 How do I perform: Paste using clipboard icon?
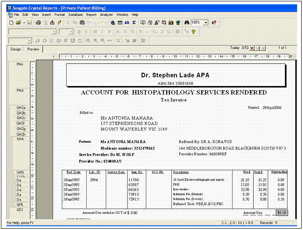coord(82,23)
